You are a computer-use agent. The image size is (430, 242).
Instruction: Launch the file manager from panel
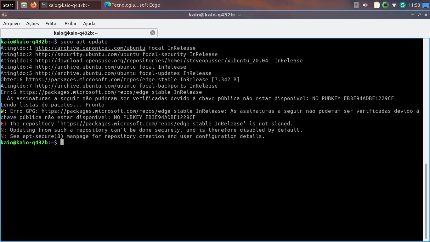pyautogui.click(x=24, y=5)
